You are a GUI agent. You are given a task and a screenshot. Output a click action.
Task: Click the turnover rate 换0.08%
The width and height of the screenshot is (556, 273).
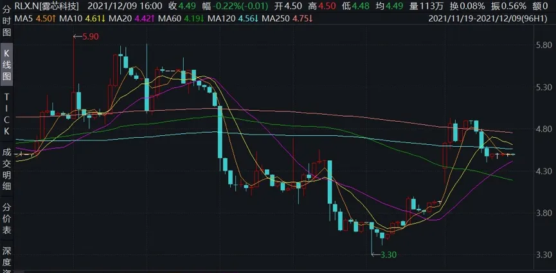tap(467, 6)
